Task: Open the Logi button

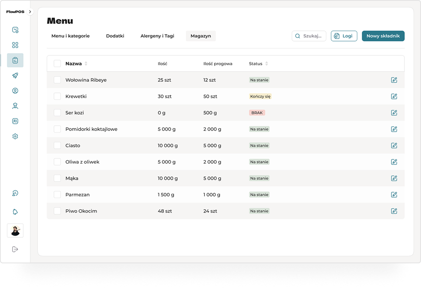Action: pos(343,36)
